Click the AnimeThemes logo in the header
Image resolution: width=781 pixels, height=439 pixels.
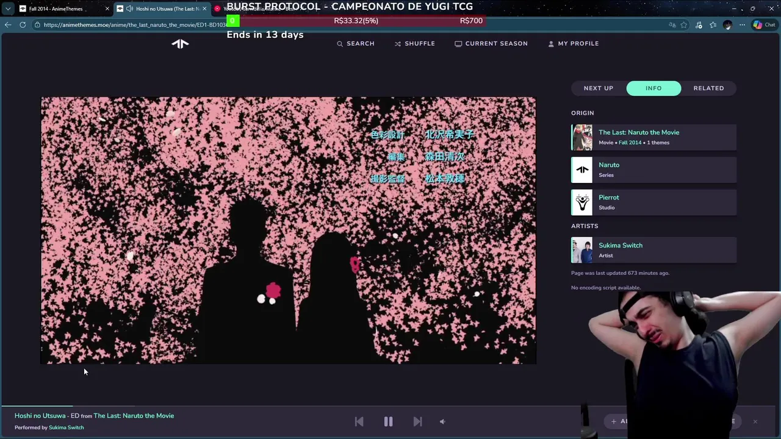tap(180, 43)
